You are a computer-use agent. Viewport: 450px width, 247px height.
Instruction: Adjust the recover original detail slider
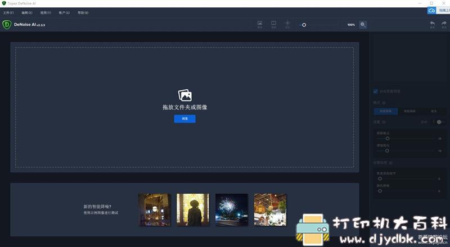pos(406,179)
